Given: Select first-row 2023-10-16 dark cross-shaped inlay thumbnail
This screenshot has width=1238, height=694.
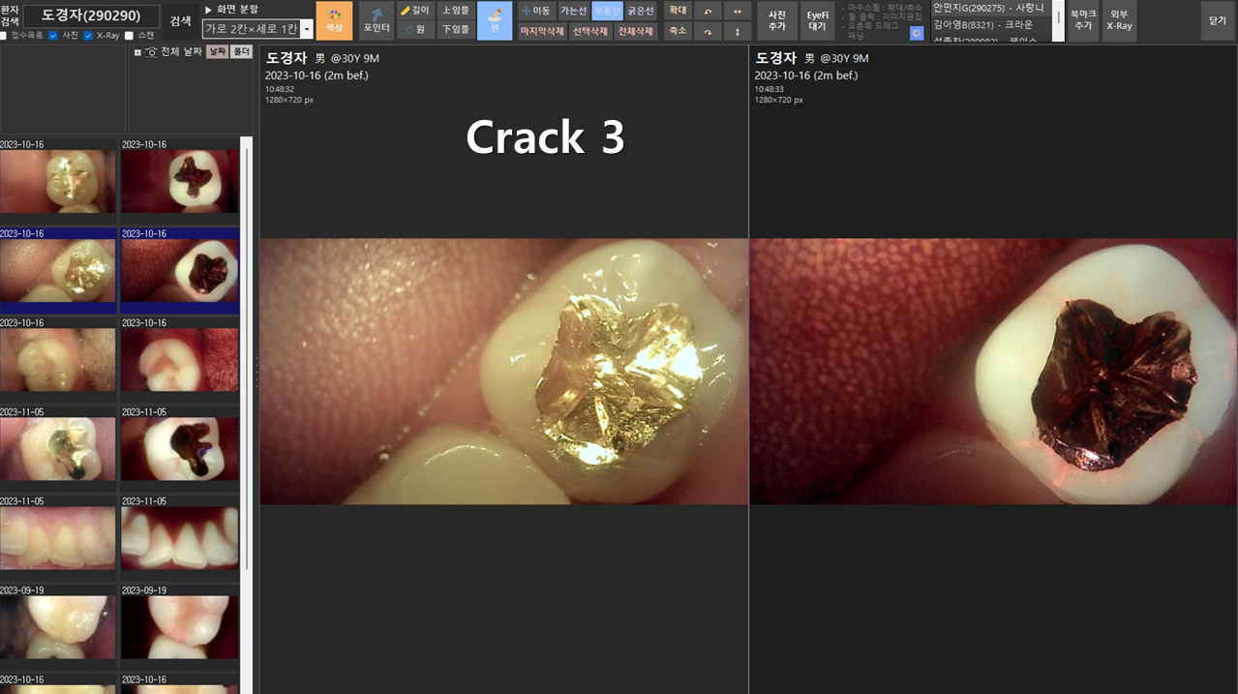Looking at the screenshot, I should (x=180, y=181).
